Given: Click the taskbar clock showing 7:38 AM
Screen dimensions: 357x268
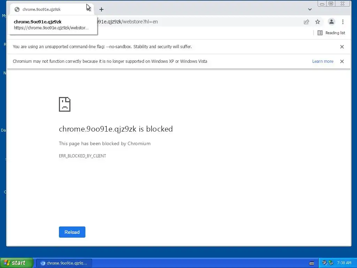Looking at the screenshot, I should [x=344, y=263].
